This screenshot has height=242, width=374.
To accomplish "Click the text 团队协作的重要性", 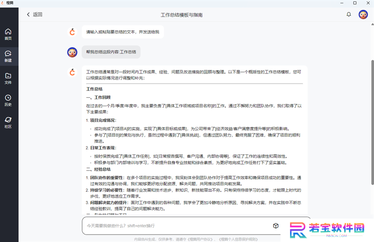I will (107, 178).
